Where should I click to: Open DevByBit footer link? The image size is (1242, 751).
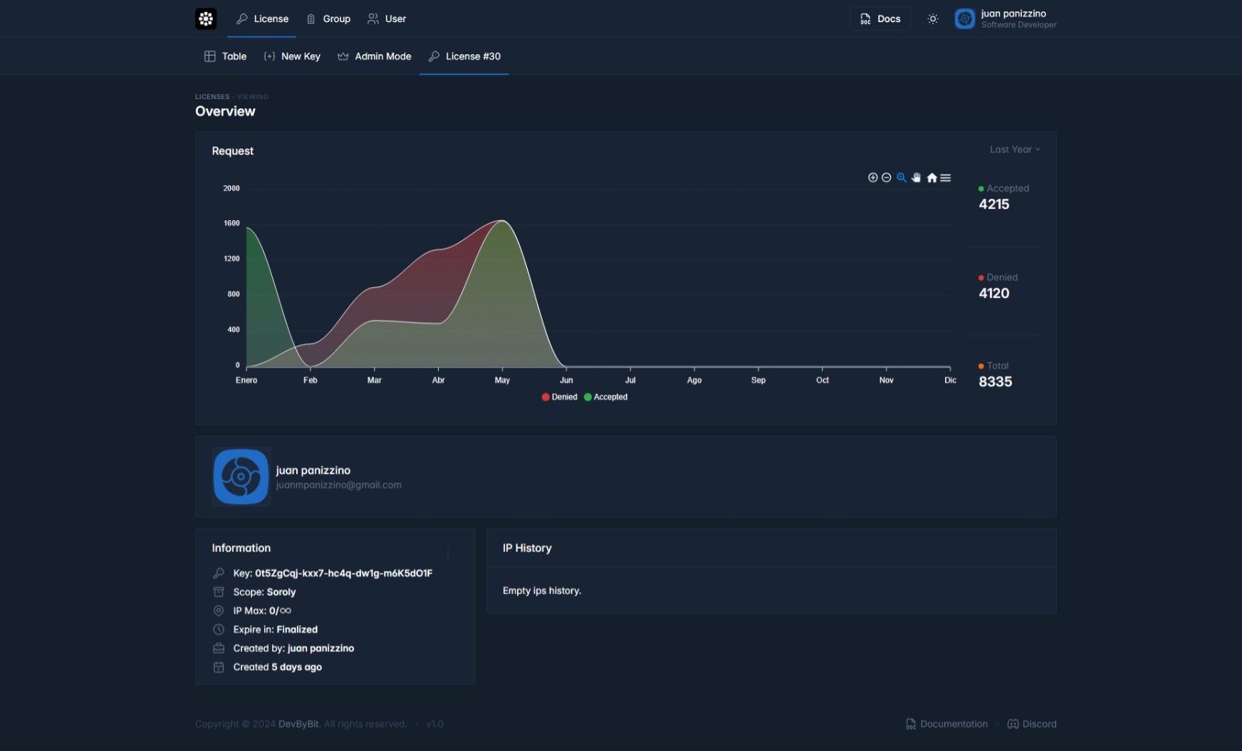pyautogui.click(x=298, y=724)
